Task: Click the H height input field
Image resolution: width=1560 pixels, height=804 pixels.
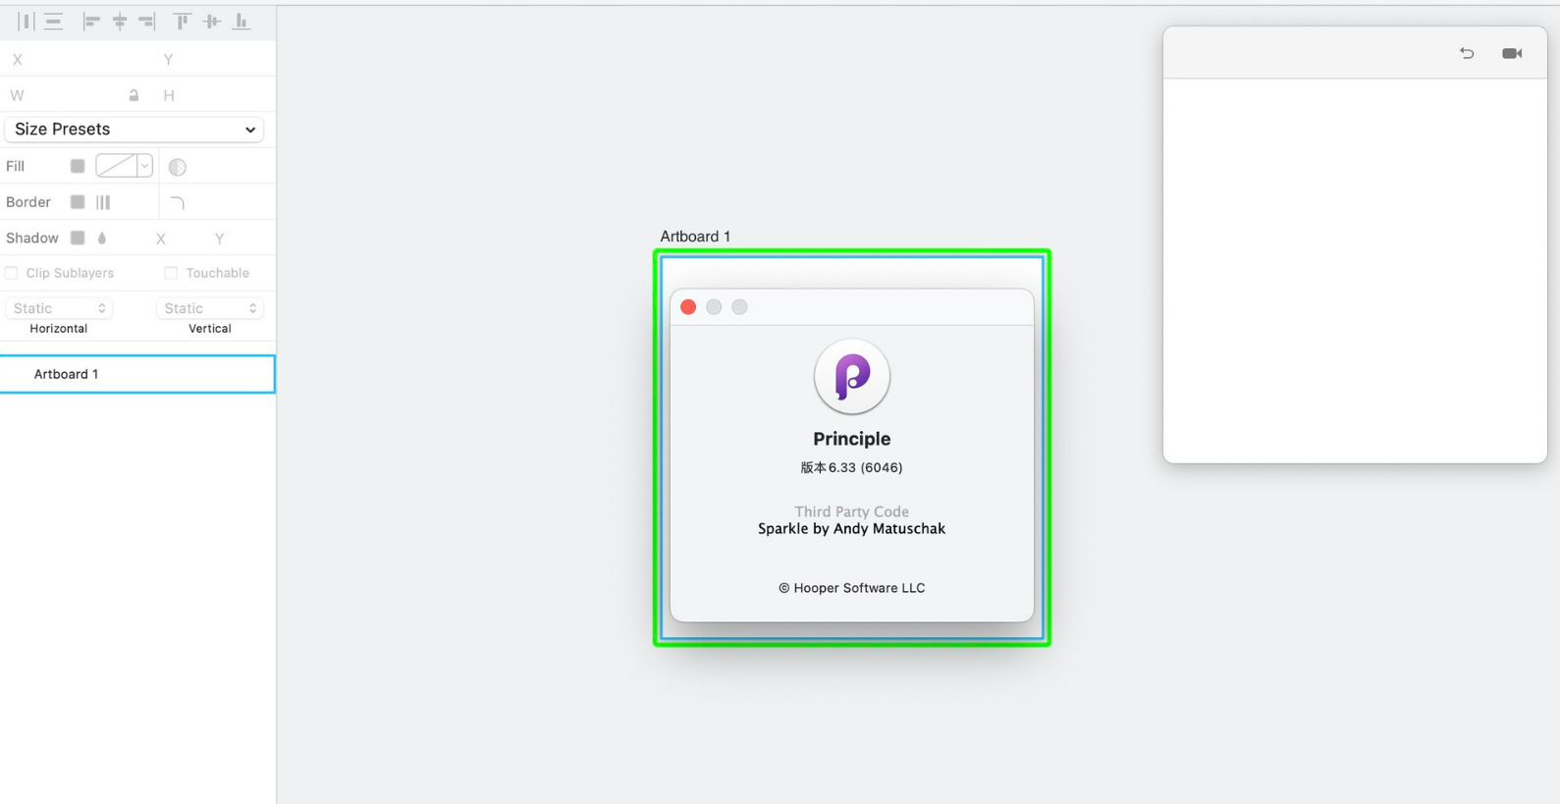Action: click(216, 95)
